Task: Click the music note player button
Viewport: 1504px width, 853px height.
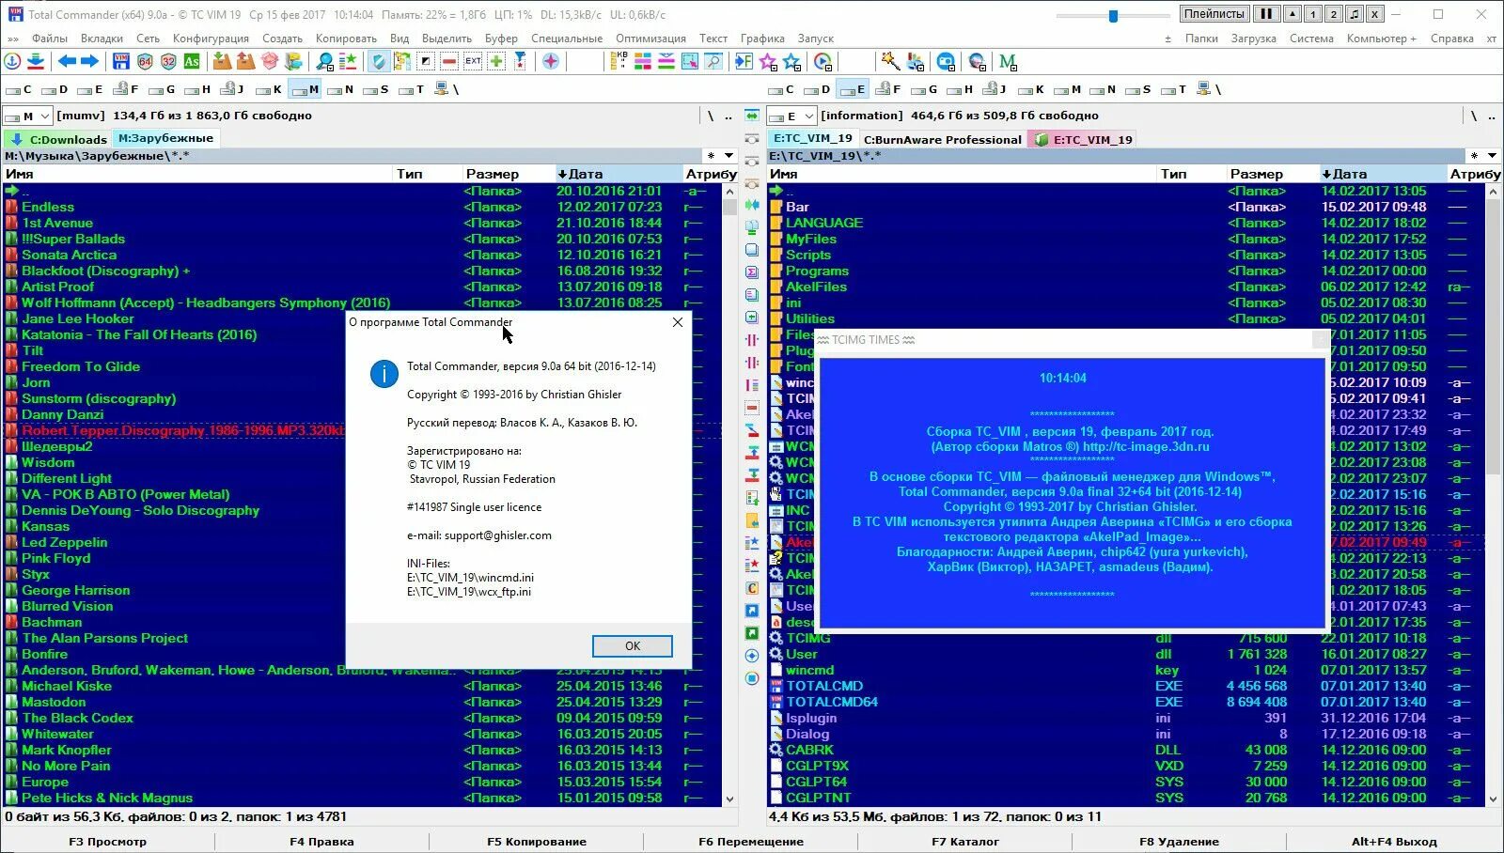Action: [x=1354, y=14]
